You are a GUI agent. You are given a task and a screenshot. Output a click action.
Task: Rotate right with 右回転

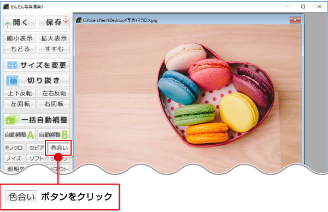[54, 104]
